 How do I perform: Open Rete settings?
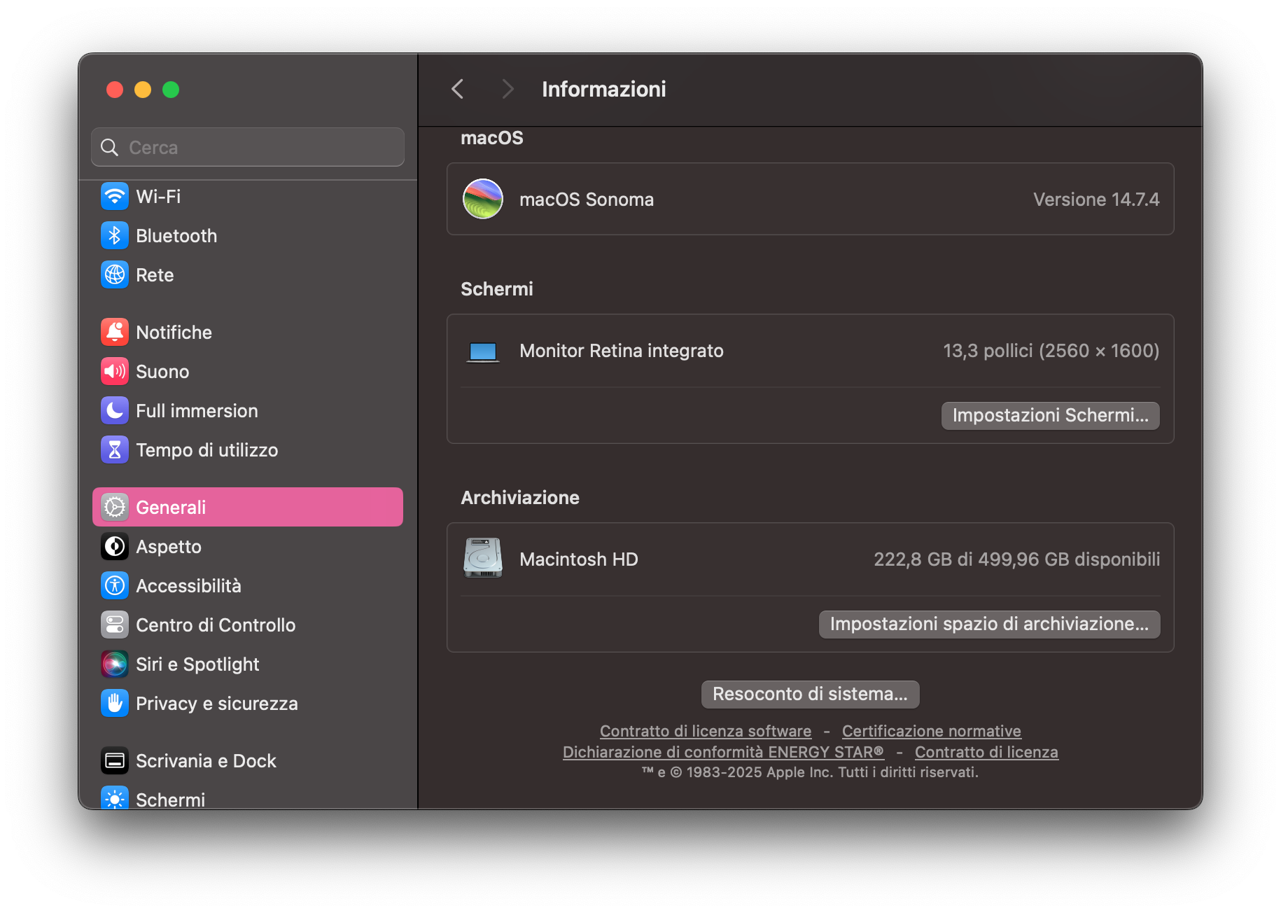coord(155,274)
